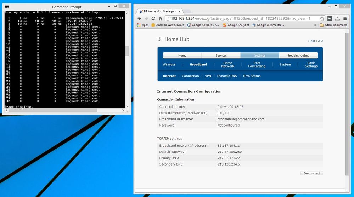Open the Apps bookmarks shortcut

coord(143,25)
